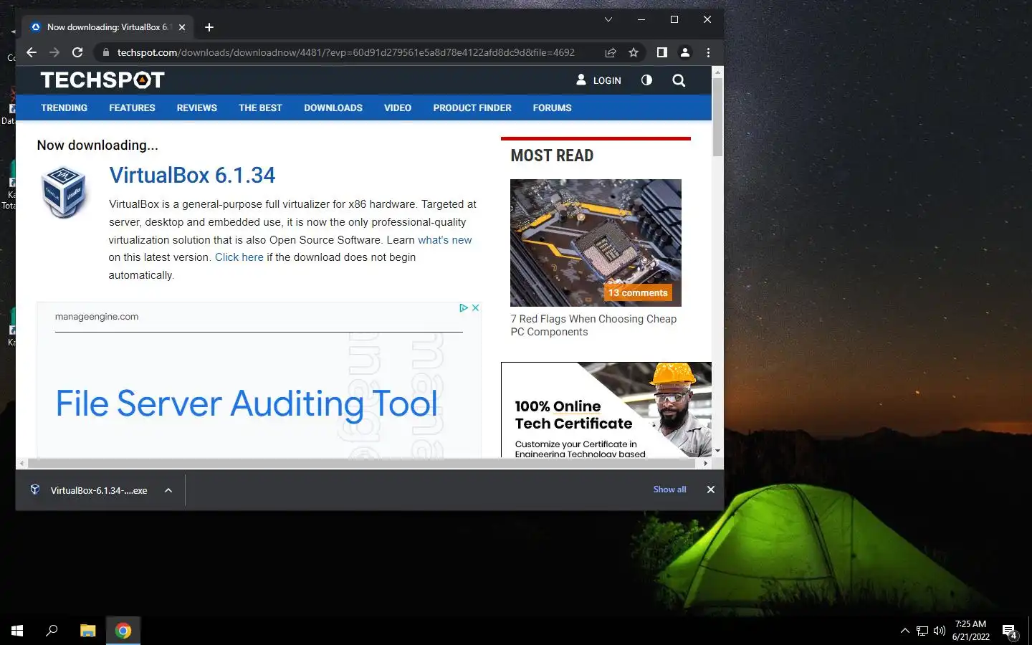Open Windows taskbar search
This screenshot has width=1032, height=645.
pos(52,631)
